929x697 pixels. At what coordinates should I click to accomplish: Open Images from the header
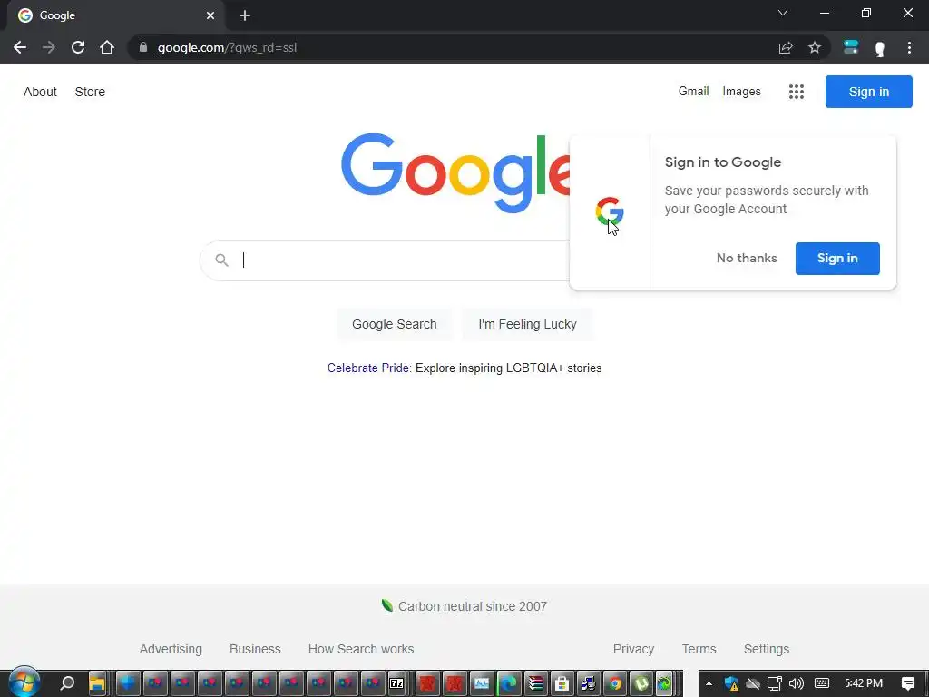coord(741,92)
